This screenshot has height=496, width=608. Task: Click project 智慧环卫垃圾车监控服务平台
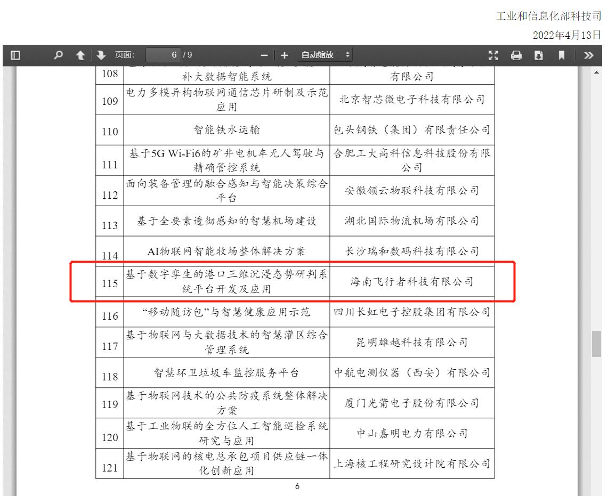click(x=226, y=373)
